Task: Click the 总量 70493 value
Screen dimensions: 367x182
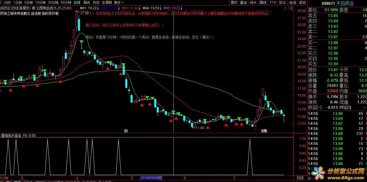Action: [x=332, y=86]
